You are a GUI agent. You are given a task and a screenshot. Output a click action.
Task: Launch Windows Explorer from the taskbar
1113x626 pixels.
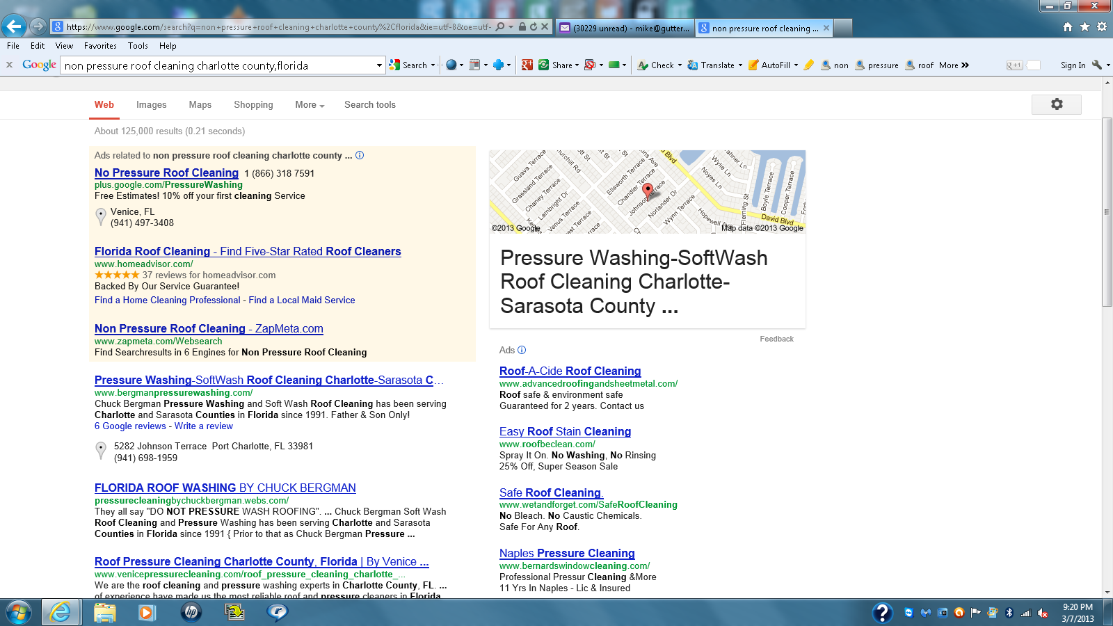pos(104,612)
